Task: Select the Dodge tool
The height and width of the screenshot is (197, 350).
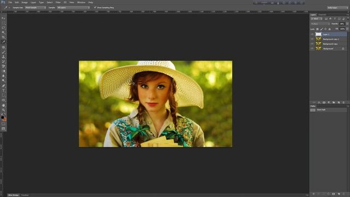Action: (x=3, y=80)
